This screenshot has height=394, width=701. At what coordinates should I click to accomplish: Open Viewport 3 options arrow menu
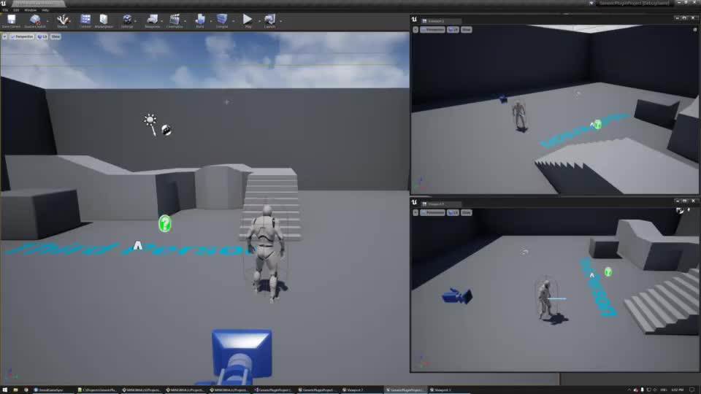click(x=415, y=212)
